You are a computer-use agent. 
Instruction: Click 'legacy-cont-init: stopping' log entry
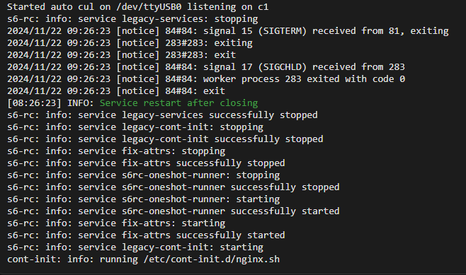135,127
